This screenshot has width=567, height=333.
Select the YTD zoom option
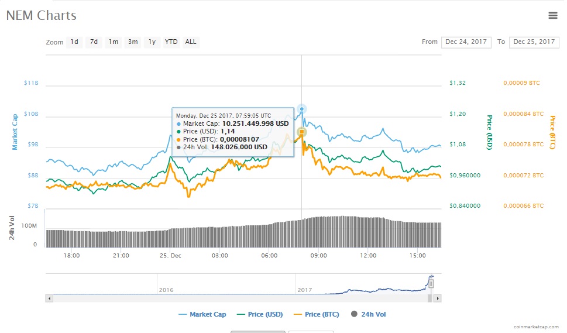pos(171,42)
